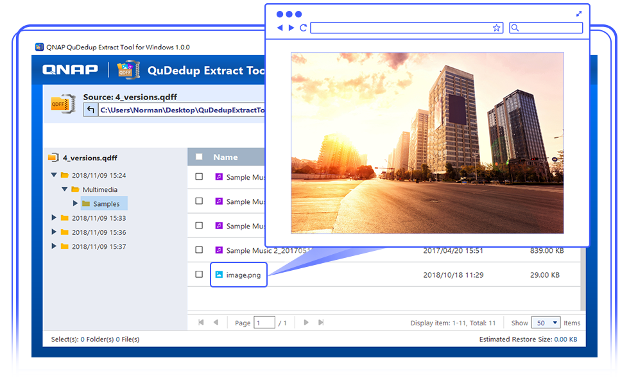Click the bookmark star in the address bar
Image resolution: width=629 pixels, height=385 pixels.
click(x=496, y=28)
